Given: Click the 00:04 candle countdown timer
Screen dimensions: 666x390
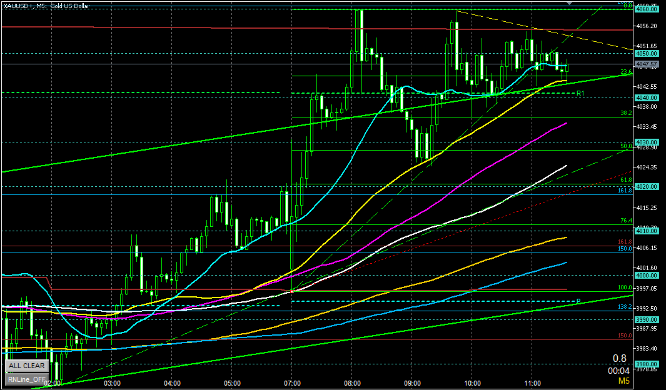Looking at the screenshot, I should [618, 369].
